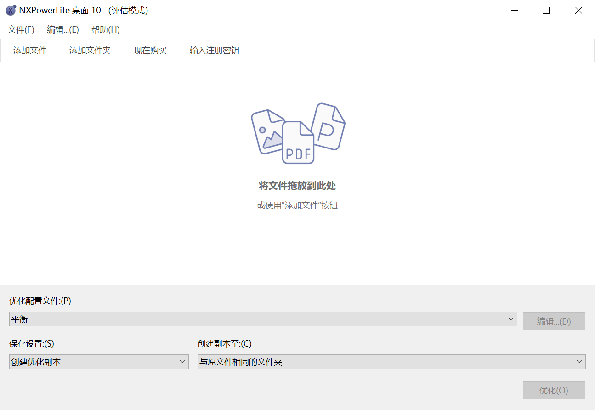Image resolution: width=595 pixels, height=410 pixels.
Task: Maximize the NXPowerLite window
Action: coord(546,11)
